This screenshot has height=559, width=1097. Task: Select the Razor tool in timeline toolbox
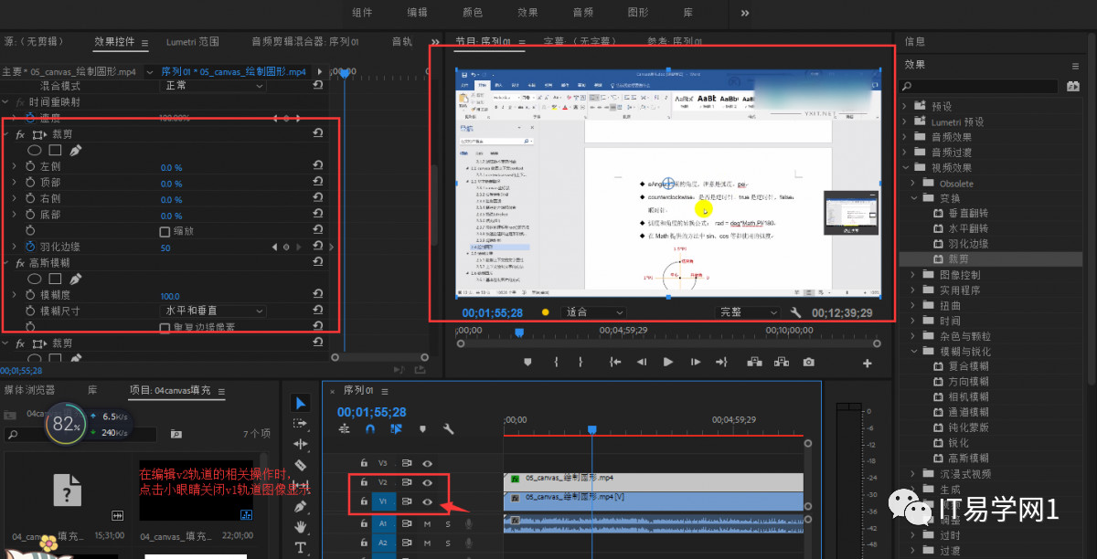click(x=301, y=464)
